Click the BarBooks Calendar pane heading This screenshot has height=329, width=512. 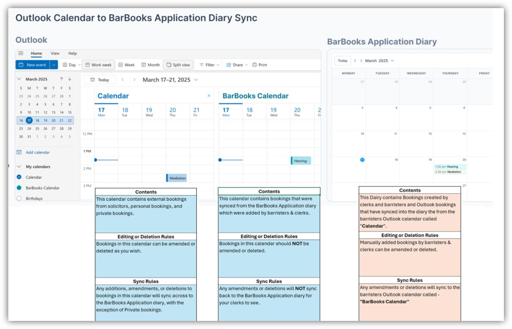coord(255,96)
